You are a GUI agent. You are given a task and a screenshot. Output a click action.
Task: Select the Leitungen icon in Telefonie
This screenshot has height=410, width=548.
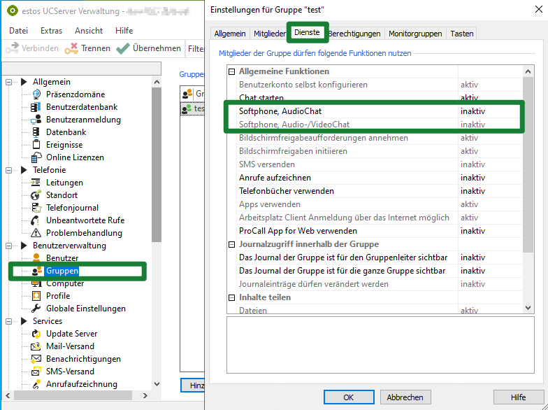pyautogui.click(x=36, y=183)
